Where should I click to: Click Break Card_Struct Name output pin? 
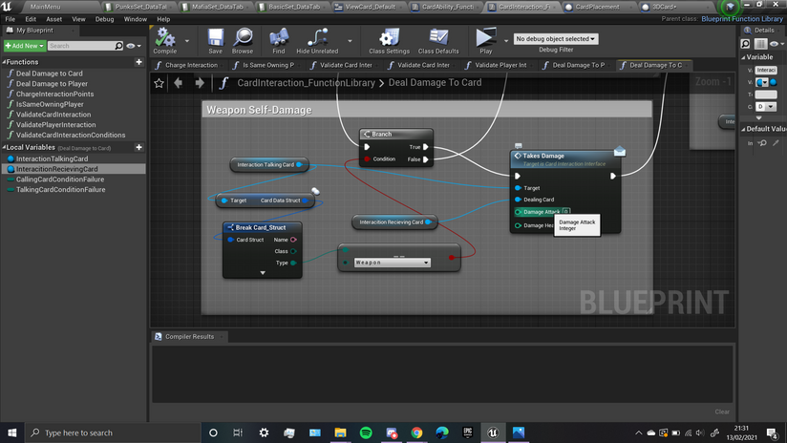click(x=293, y=240)
